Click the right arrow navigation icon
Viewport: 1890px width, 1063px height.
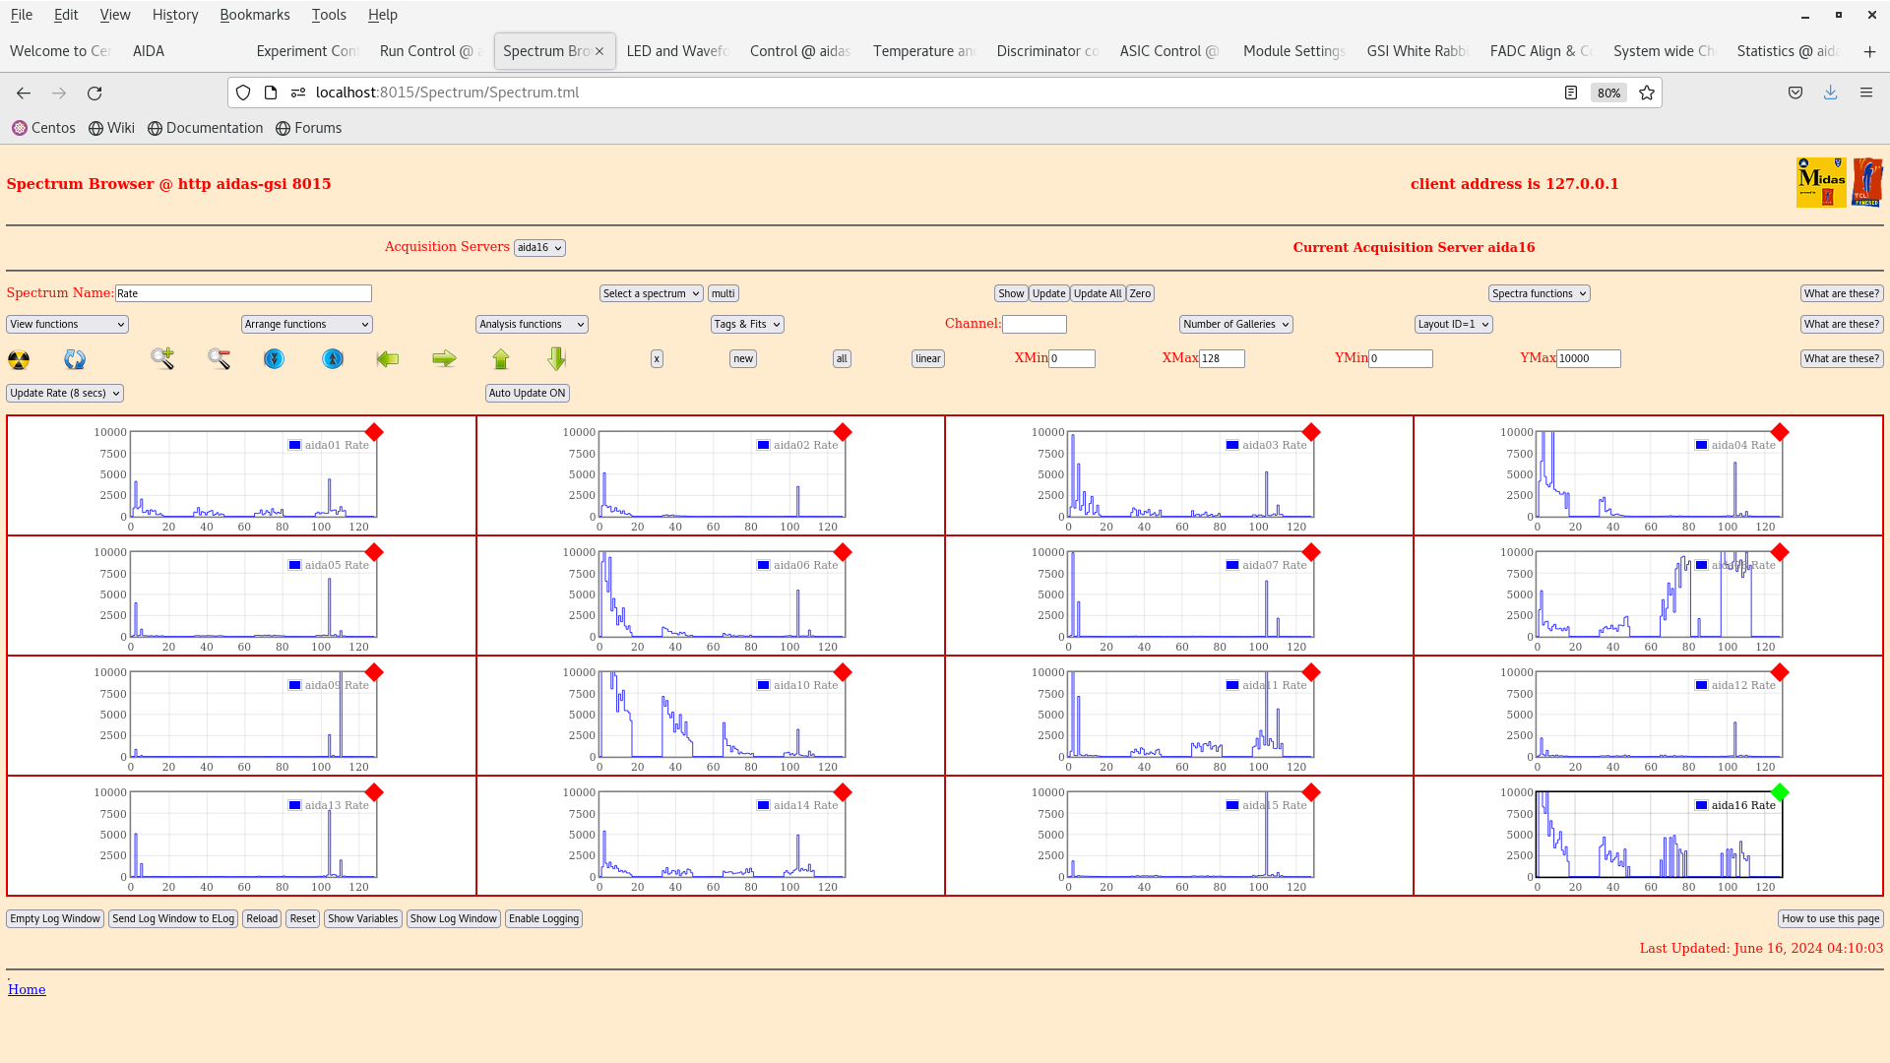point(444,358)
